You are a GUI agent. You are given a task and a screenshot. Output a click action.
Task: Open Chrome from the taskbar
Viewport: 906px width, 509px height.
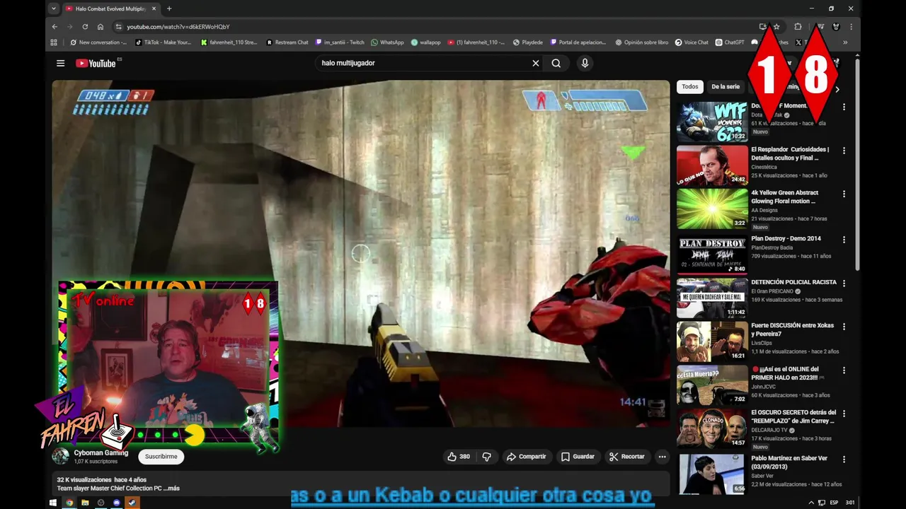[x=69, y=503]
